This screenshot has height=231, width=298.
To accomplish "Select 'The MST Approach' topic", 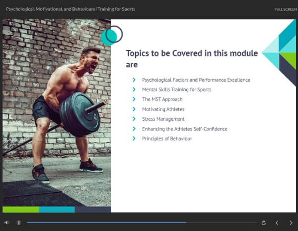I will pos(162,99).
